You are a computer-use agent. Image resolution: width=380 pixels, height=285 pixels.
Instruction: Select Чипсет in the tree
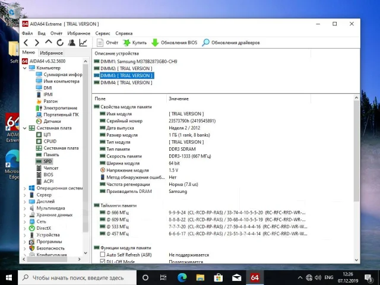pyautogui.click(x=47, y=168)
